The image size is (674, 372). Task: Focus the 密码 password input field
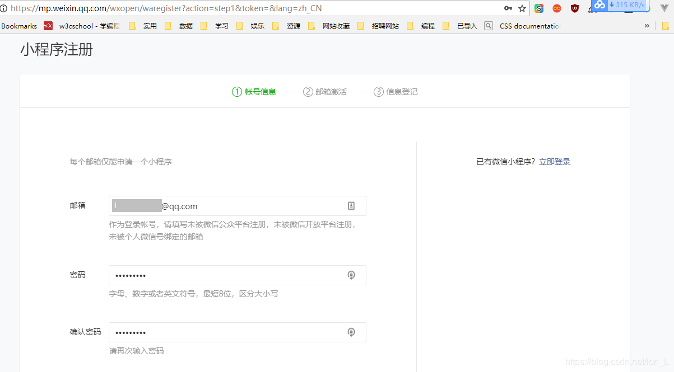pos(238,275)
